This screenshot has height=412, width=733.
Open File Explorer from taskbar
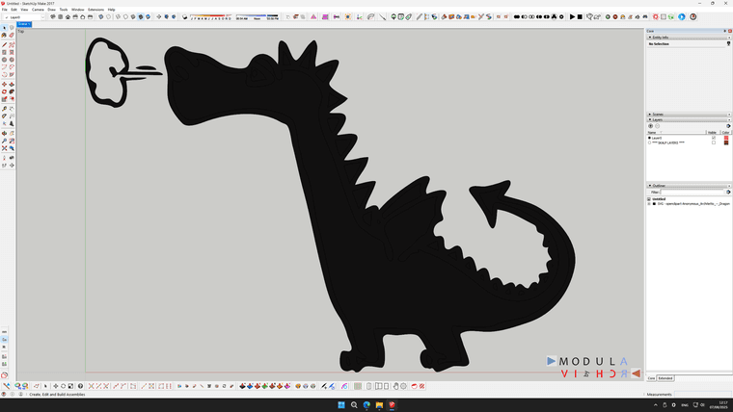[379, 404]
